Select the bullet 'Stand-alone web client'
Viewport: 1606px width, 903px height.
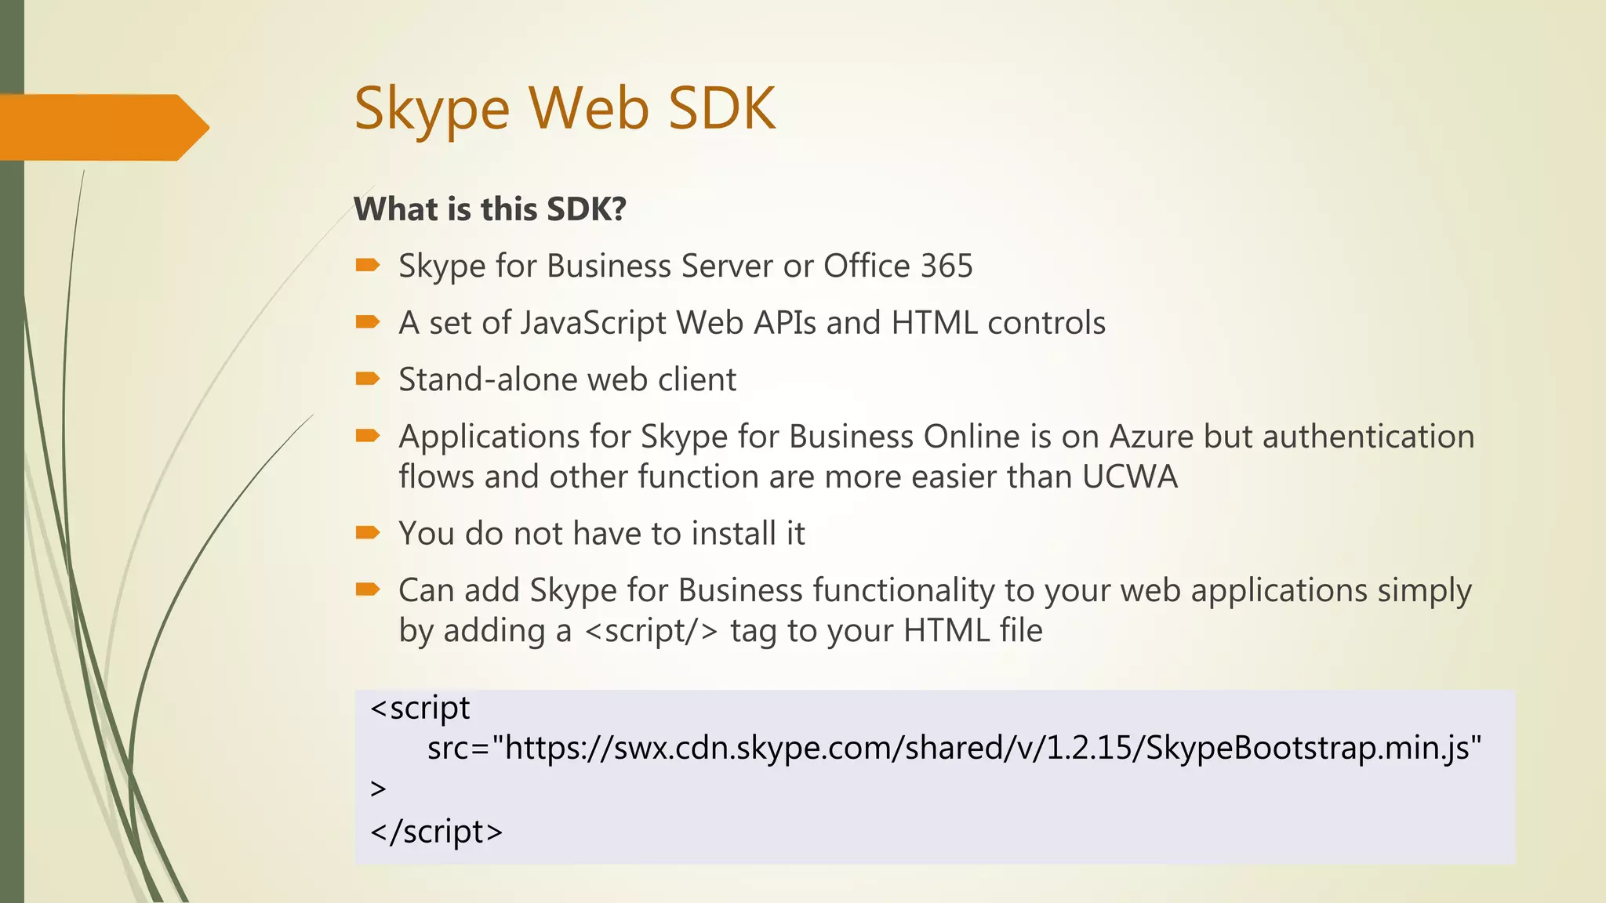[567, 379]
